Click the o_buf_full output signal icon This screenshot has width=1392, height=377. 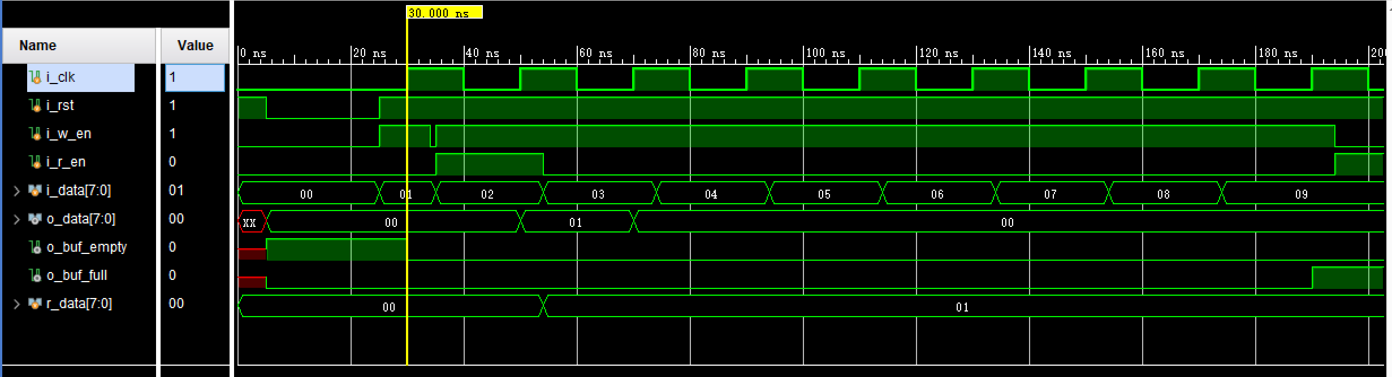[35, 275]
